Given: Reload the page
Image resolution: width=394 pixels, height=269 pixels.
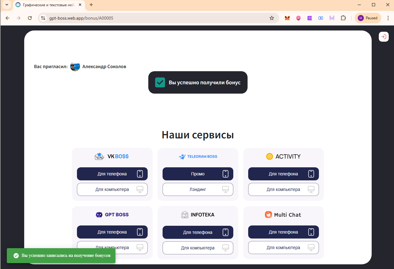Looking at the screenshot, I should point(30,18).
